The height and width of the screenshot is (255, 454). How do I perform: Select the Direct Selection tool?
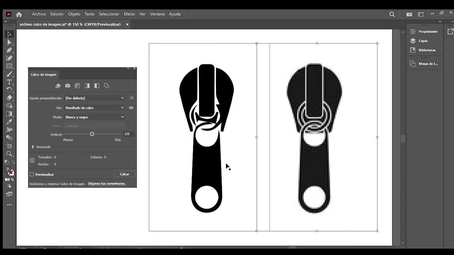10,42
